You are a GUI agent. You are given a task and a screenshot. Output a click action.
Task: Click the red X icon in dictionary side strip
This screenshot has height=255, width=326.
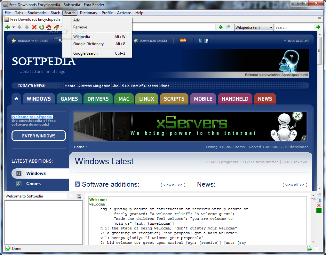point(319,205)
